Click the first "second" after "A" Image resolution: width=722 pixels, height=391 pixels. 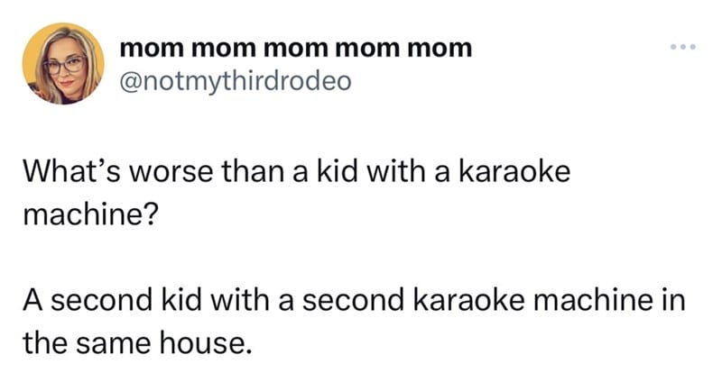[101, 300]
